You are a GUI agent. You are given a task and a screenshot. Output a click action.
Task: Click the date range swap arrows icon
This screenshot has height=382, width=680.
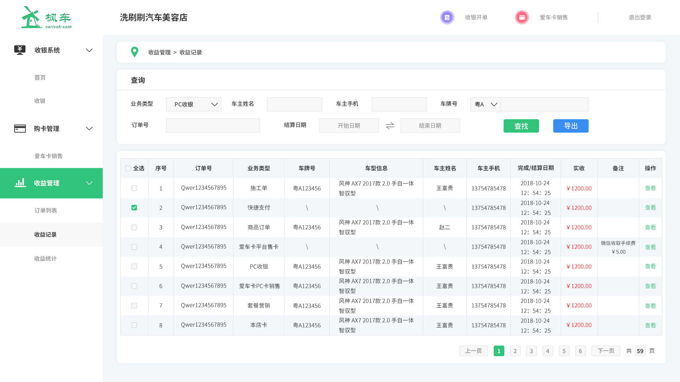point(390,126)
